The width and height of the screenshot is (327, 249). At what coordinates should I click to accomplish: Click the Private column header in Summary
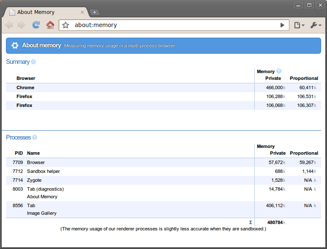(273, 78)
